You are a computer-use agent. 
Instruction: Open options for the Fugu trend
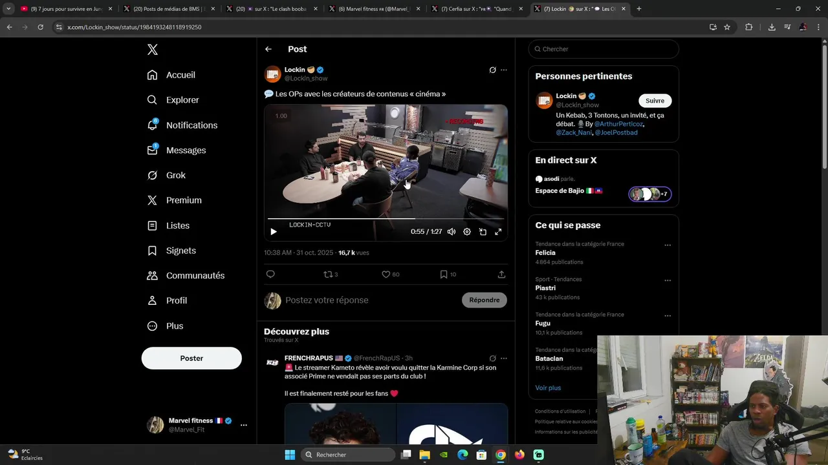[668, 316]
